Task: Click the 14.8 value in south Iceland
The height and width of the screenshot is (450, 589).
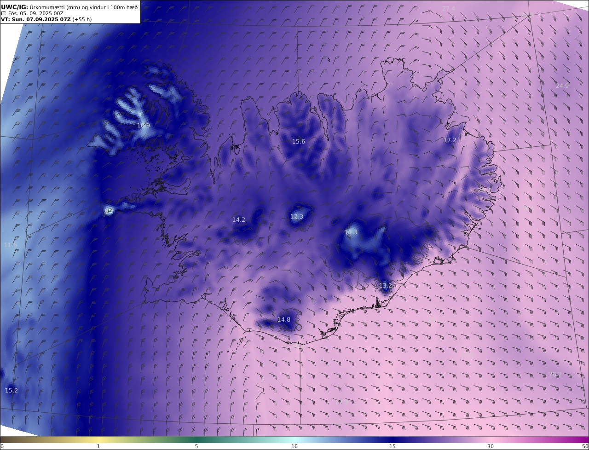Action: 284,319
